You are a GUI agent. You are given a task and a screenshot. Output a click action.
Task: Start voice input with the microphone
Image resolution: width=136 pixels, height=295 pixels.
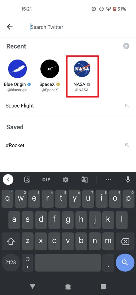click(128, 180)
